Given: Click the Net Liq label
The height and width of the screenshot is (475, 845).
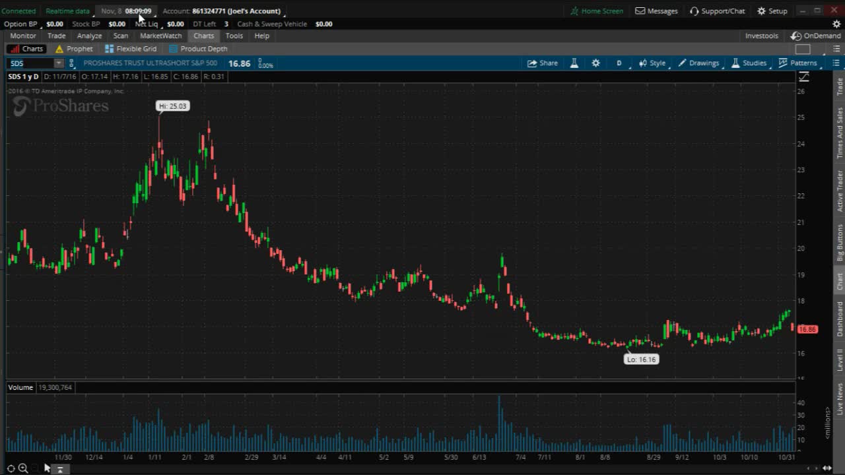Looking at the screenshot, I should (x=147, y=24).
